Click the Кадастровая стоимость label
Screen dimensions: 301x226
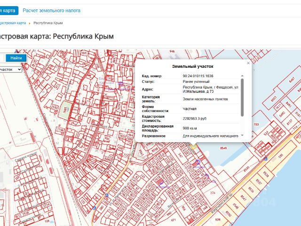[x=153, y=119]
